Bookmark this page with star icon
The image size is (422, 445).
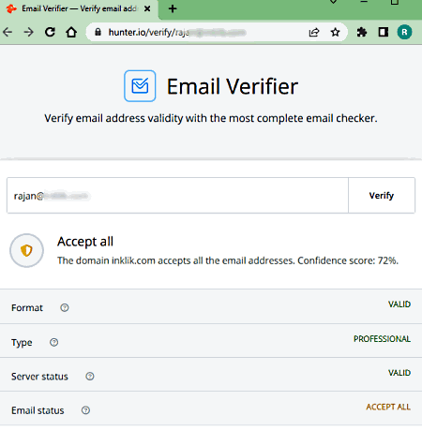point(335,32)
